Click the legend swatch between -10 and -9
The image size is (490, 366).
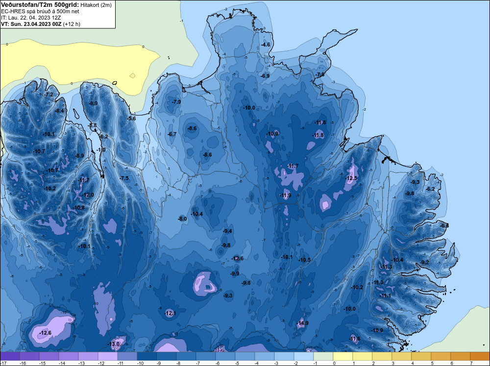tap(147, 356)
